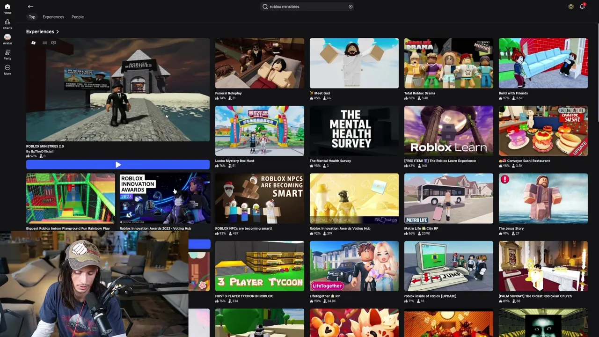Open ROBLOX NPCs are becoming smart thumbnail
This screenshot has width=599, height=337.
pyautogui.click(x=259, y=198)
